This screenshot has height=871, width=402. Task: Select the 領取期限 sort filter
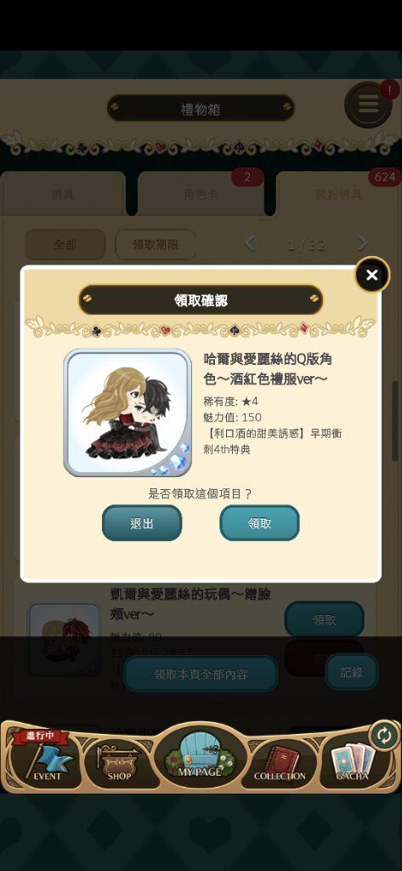coord(156,244)
